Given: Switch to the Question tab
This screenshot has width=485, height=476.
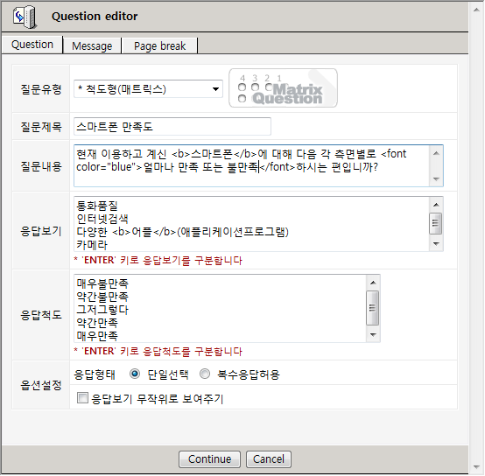Looking at the screenshot, I should point(32,45).
